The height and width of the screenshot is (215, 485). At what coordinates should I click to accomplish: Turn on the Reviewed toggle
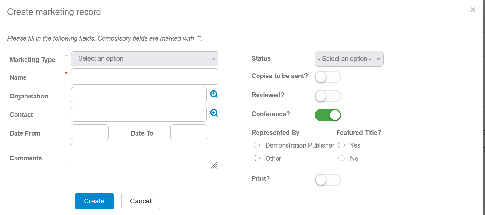[x=328, y=96]
